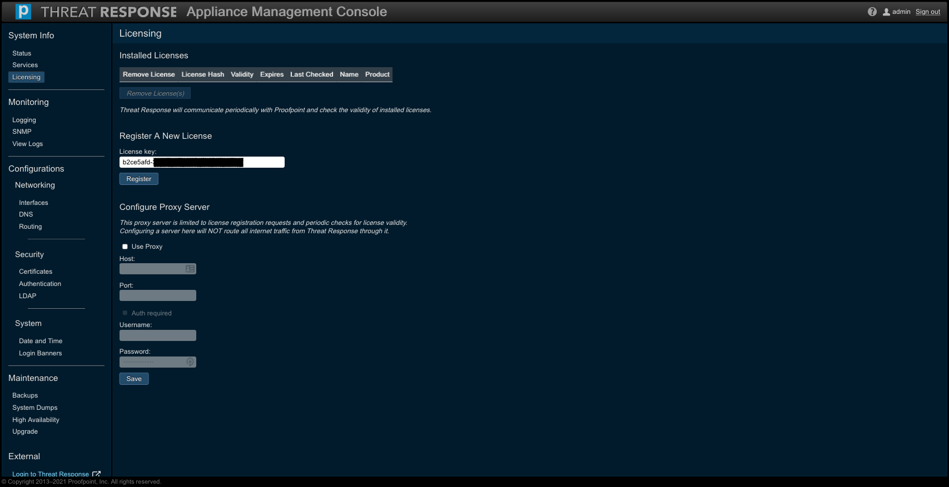Open Login Banners page
The image size is (949, 487).
[x=40, y=353]
